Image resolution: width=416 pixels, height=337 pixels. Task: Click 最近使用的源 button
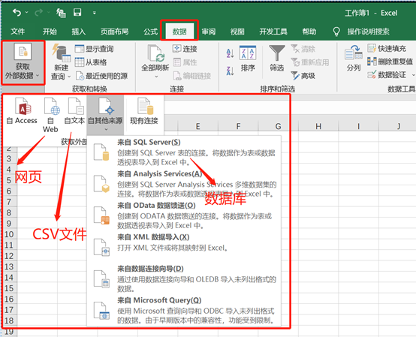click(101, 76)
